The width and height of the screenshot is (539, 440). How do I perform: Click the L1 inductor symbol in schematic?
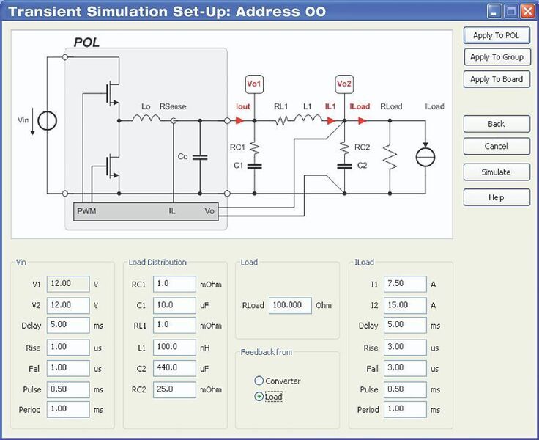click(x=308, y=119)
